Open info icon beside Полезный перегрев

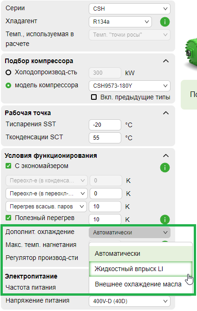click(x=165, y=220)
